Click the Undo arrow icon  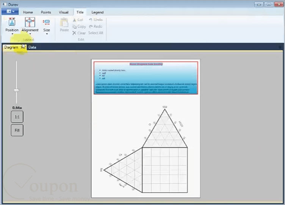[91, 19]
